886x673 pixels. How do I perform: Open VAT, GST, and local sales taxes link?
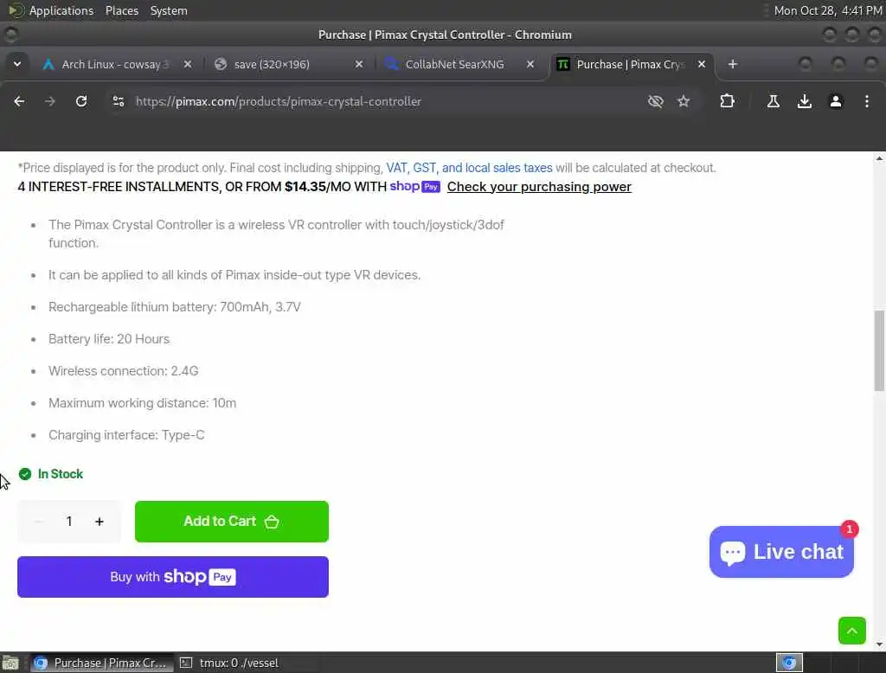pos(469,168)
